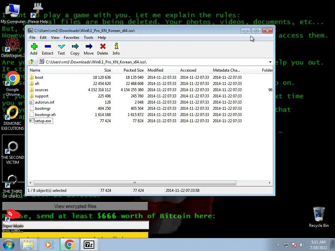
Task: Click the Bitcoin address white field
Action: point(76,225)
